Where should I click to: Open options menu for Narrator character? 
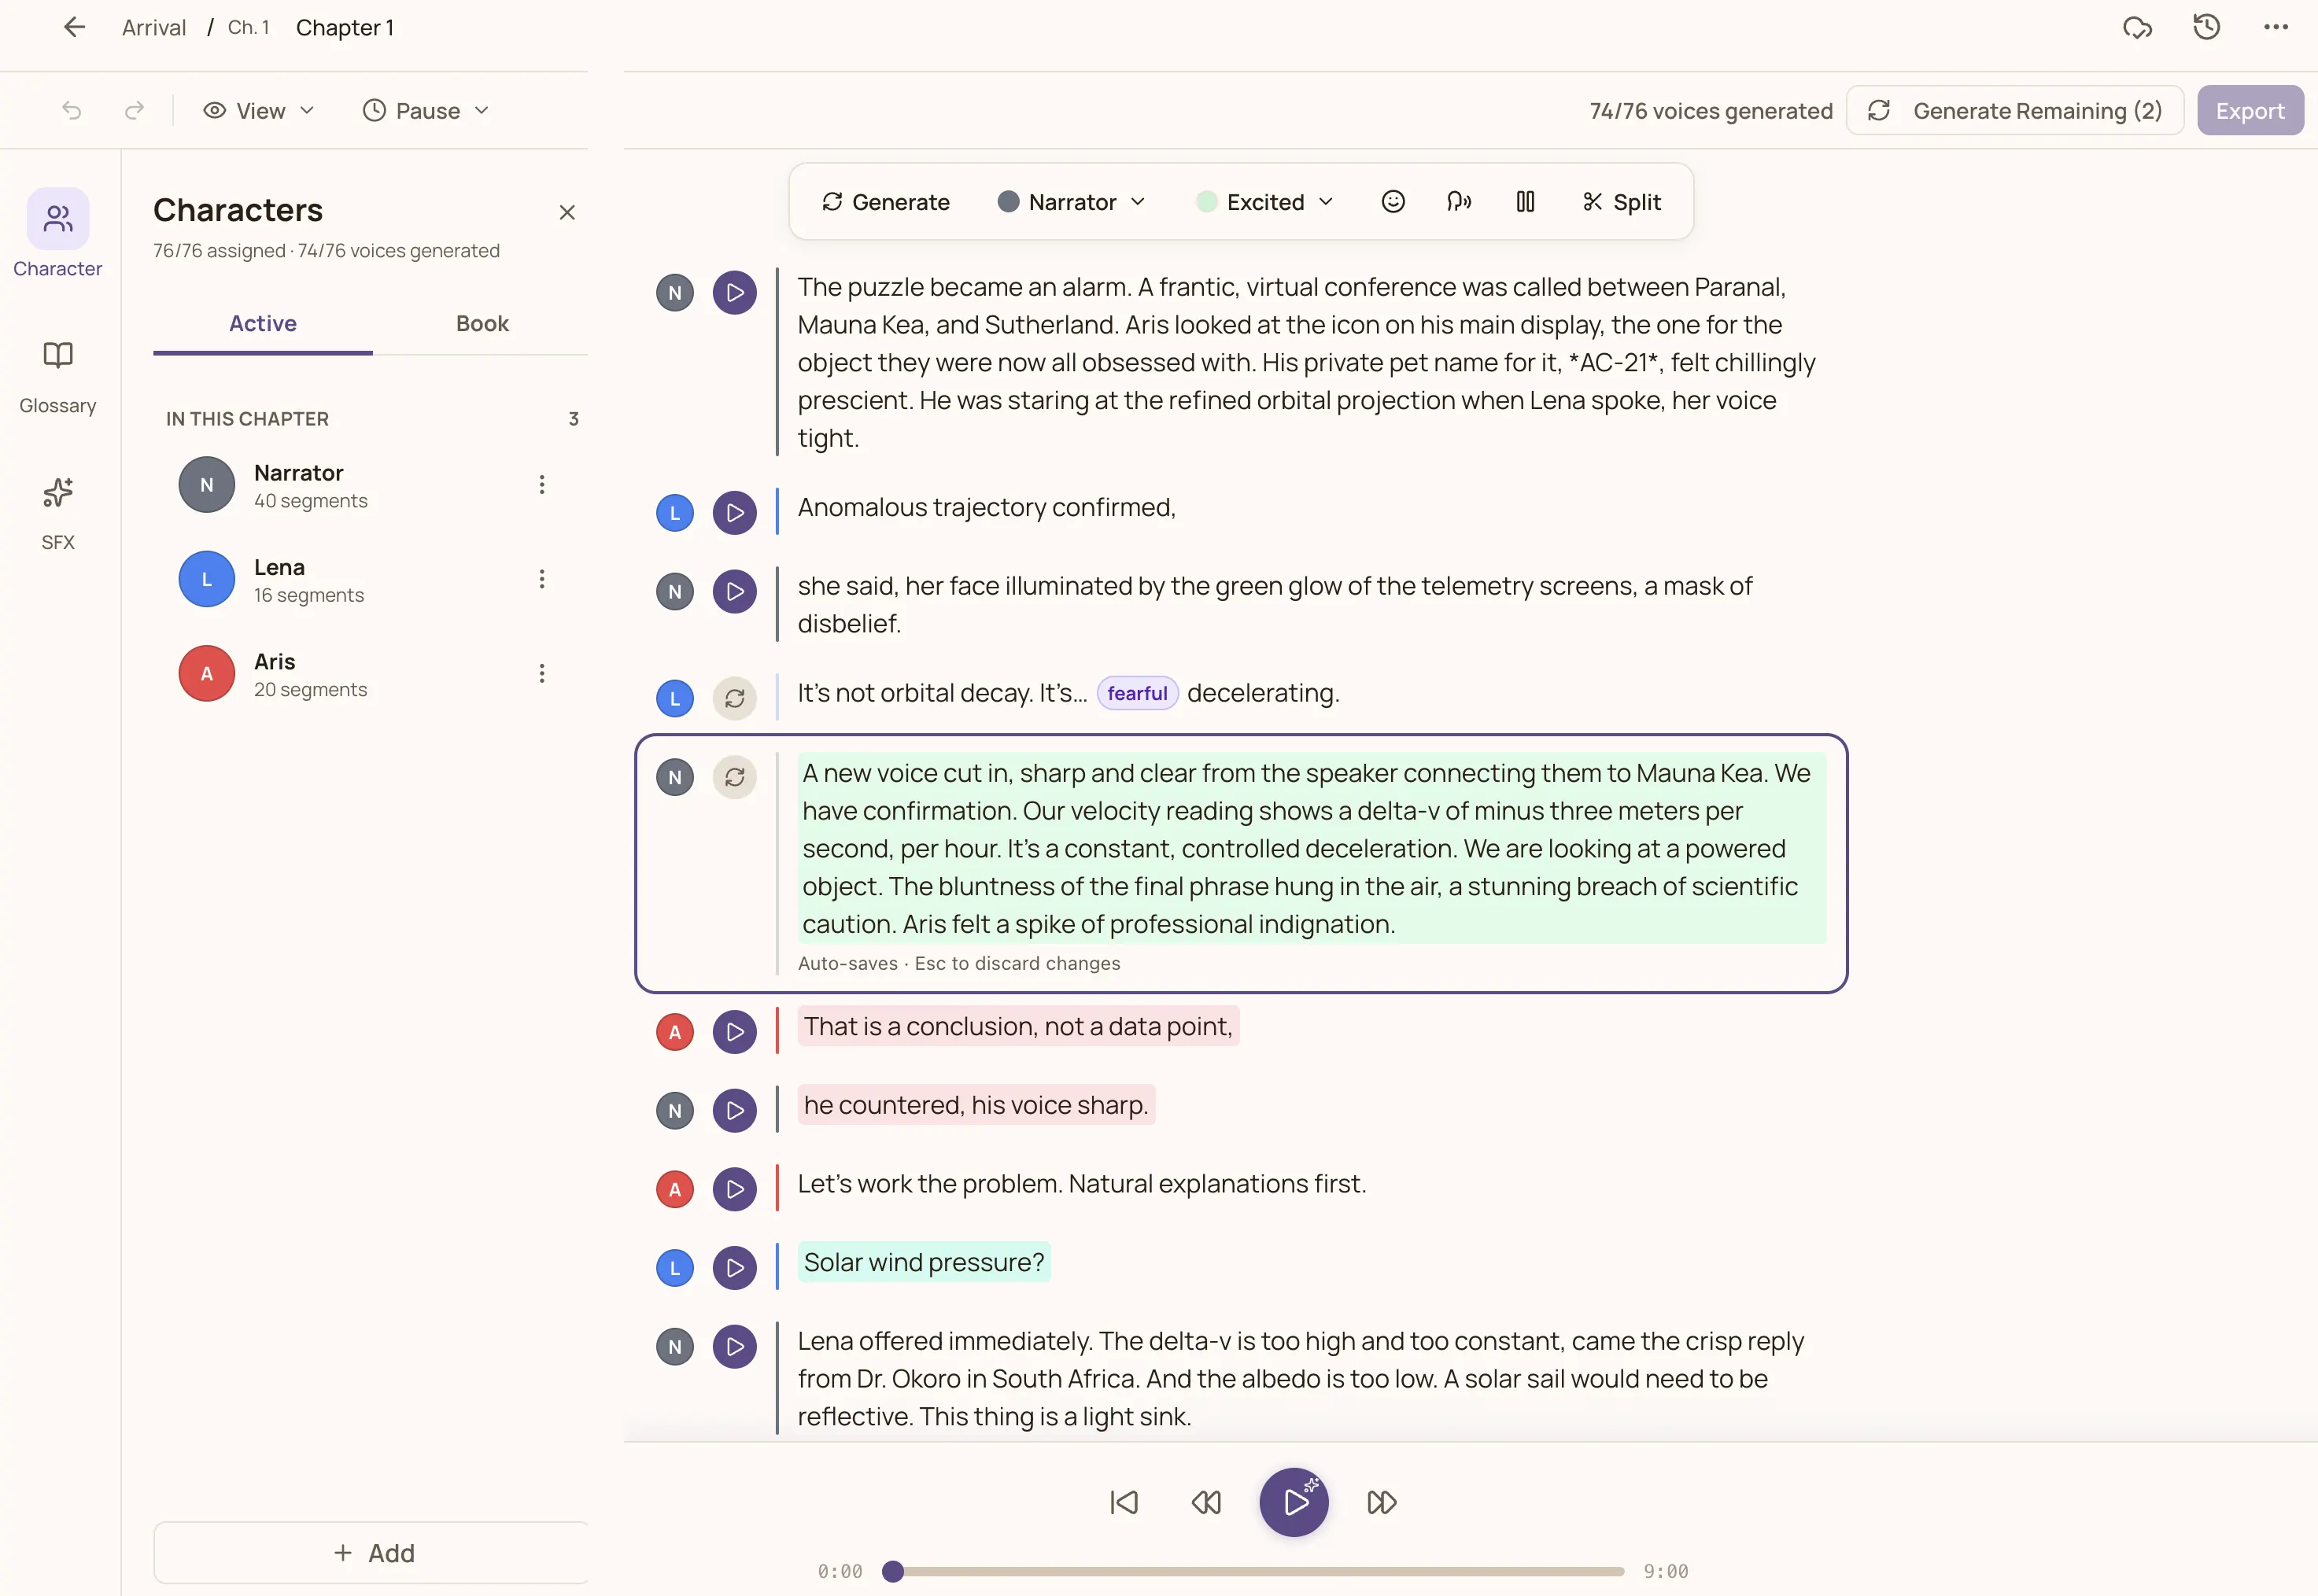(542, 485)
